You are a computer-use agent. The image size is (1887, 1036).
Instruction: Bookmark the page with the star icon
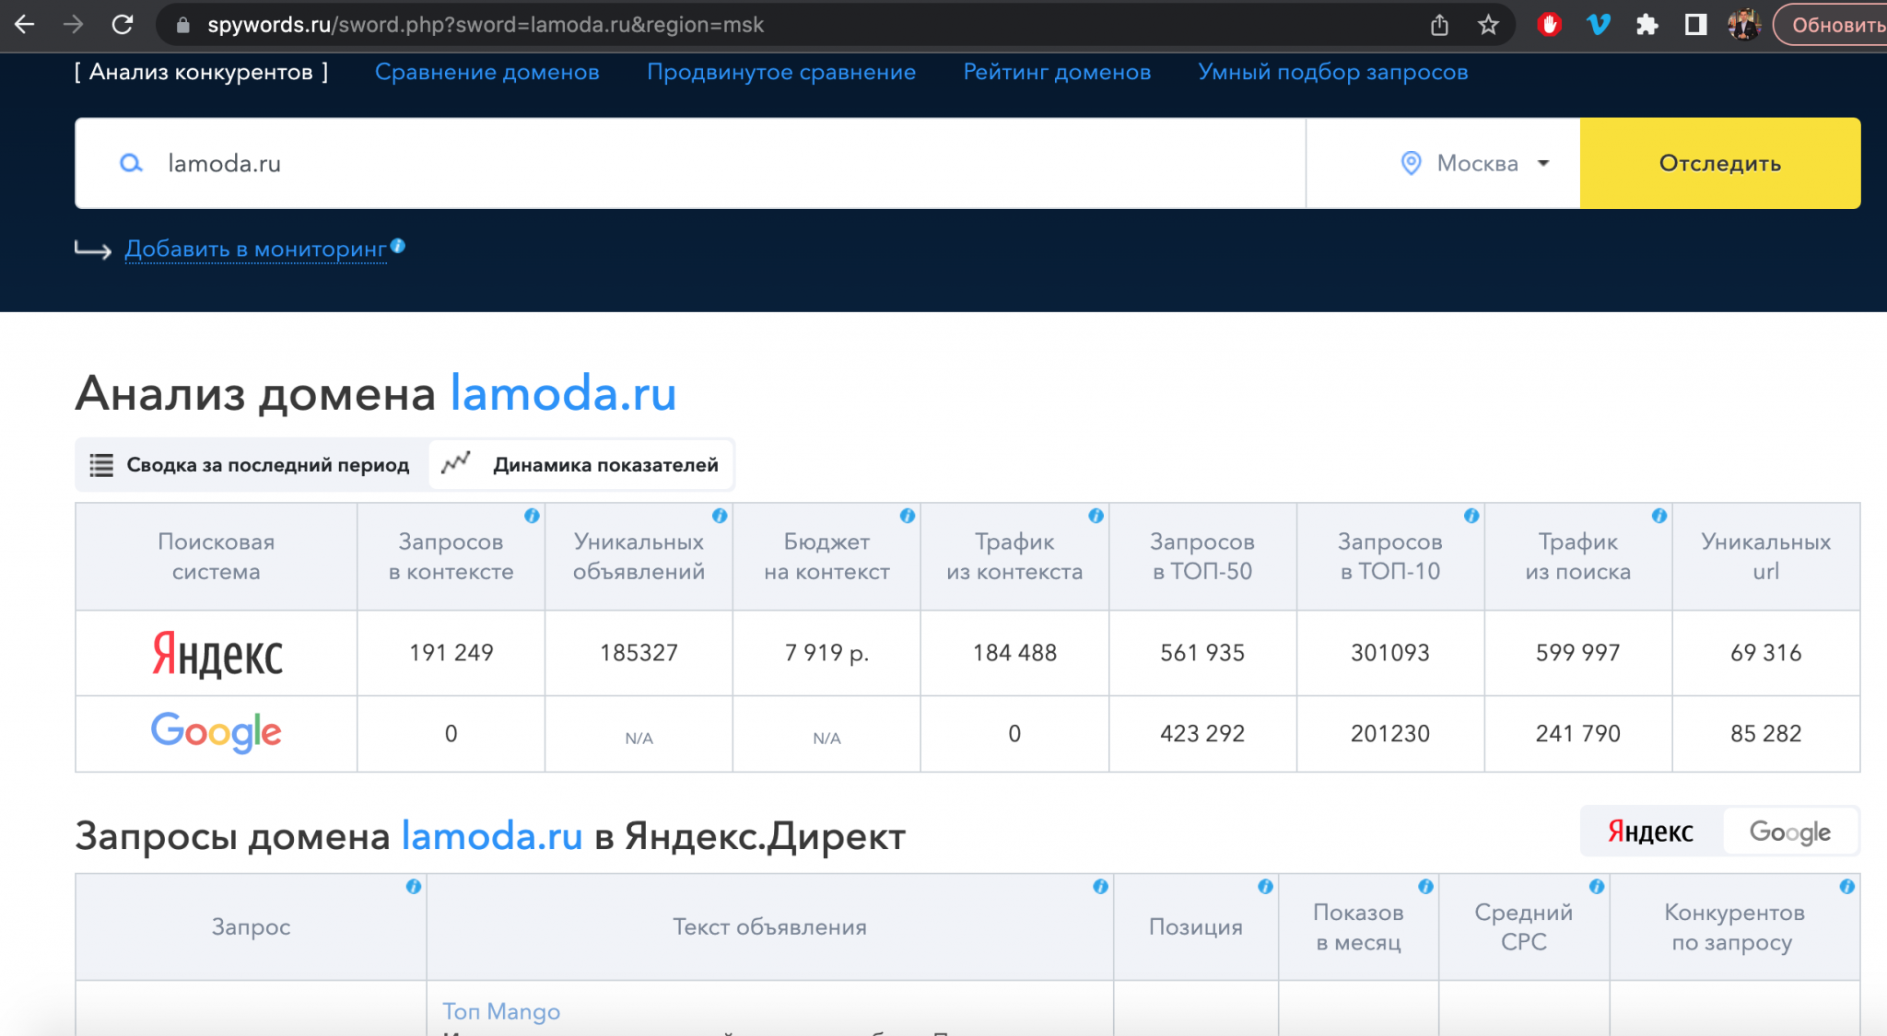pos(1488,25)
